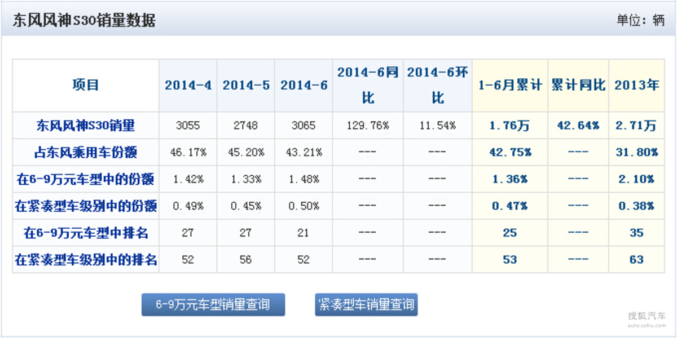Click the 2014-4 column header
The height and width of the screenshot is (338, 677).
[x=188, y=86]
